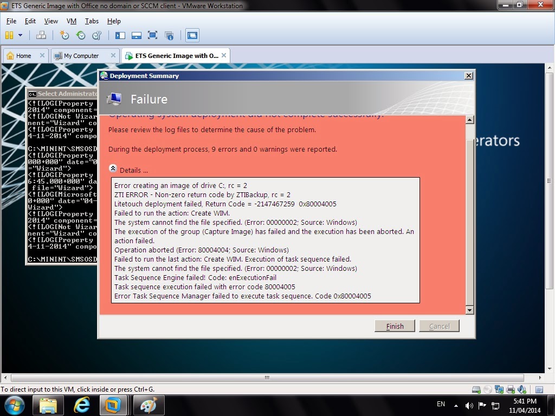Click the VM printer status icon

pos(511,389)
